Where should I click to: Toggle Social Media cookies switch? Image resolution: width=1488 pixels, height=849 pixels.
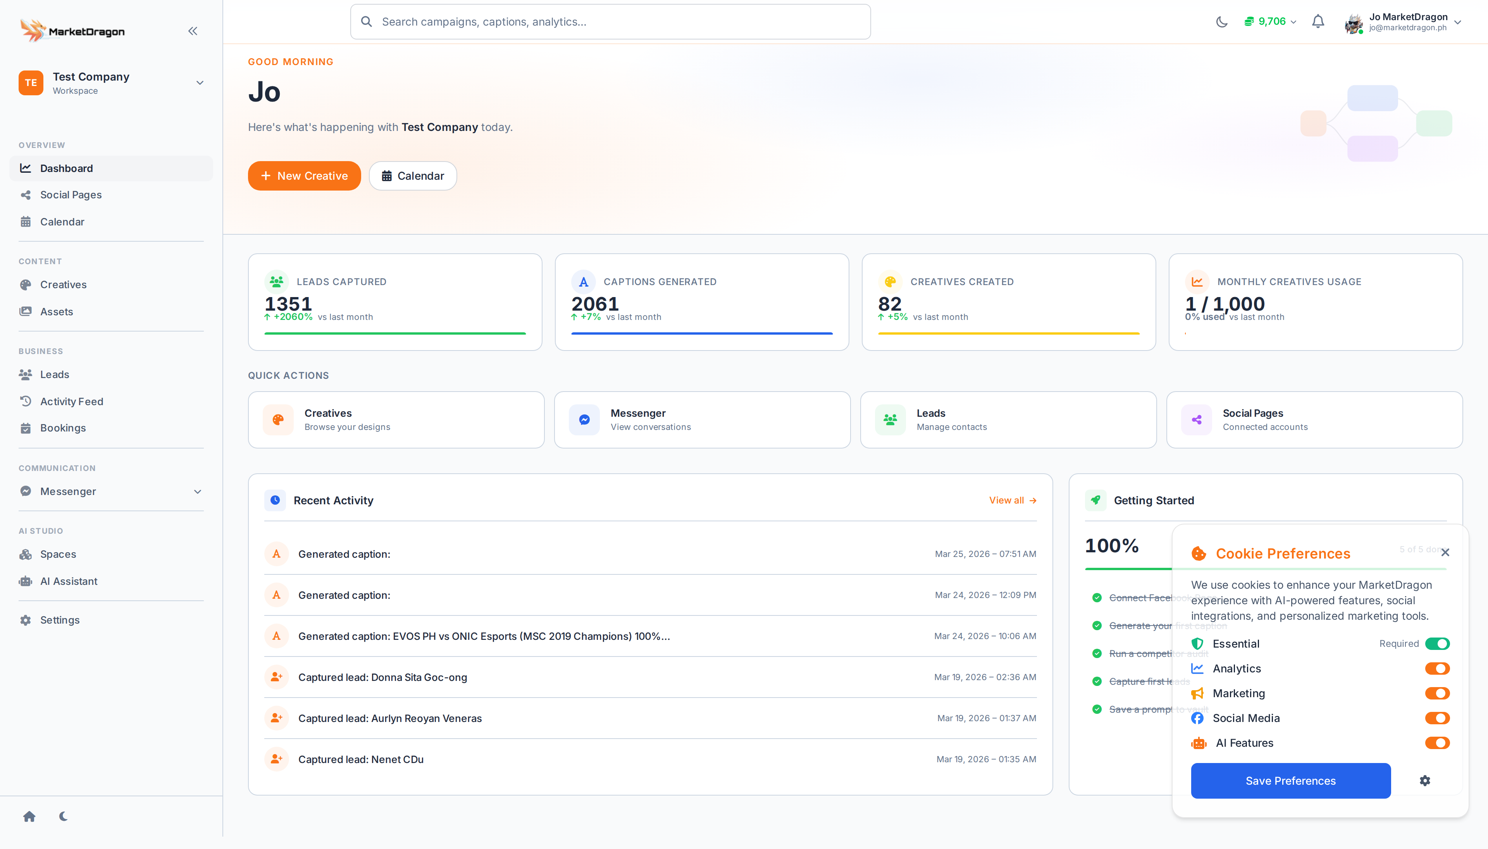[x=1437, y=718]
